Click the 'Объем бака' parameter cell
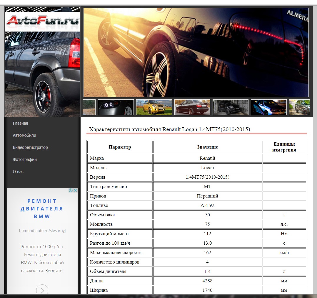Screen dimensions: 317x298 click(120, 215)
